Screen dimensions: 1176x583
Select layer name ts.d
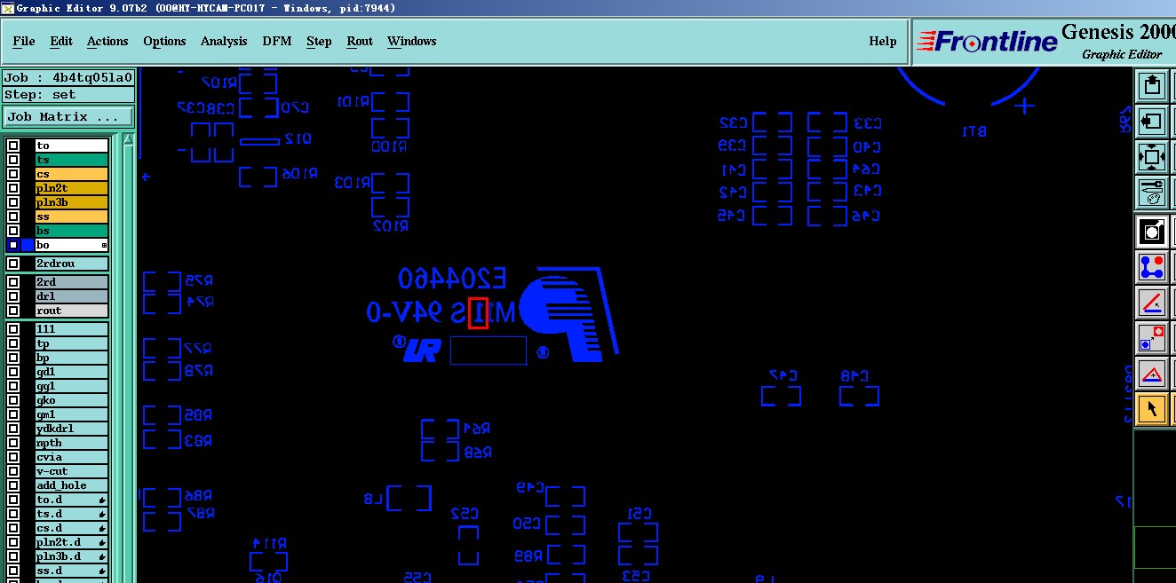[71, 514]
